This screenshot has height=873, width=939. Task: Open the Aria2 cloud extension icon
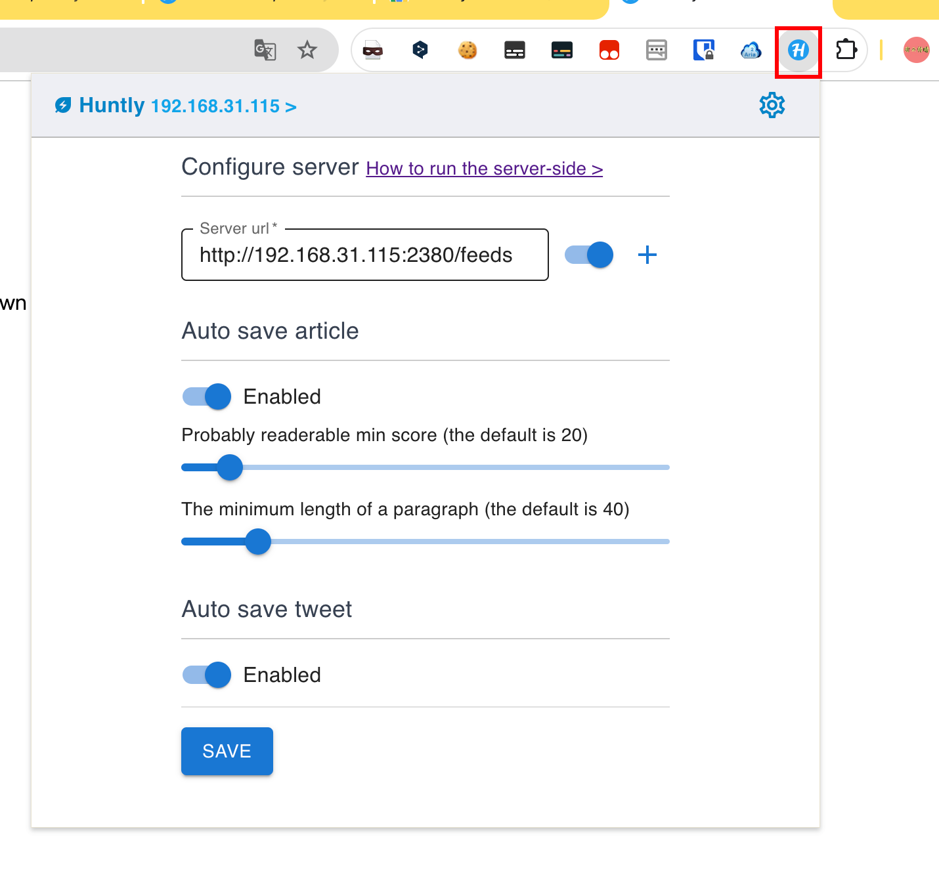click(751, 50)
